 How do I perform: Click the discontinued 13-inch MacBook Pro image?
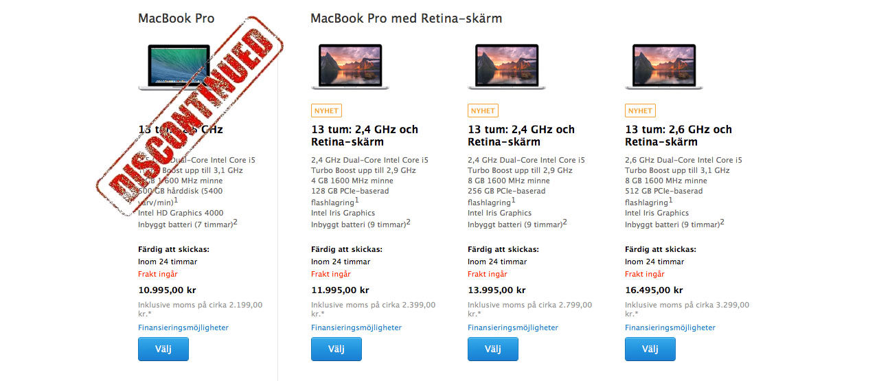[x=177, y=66]
